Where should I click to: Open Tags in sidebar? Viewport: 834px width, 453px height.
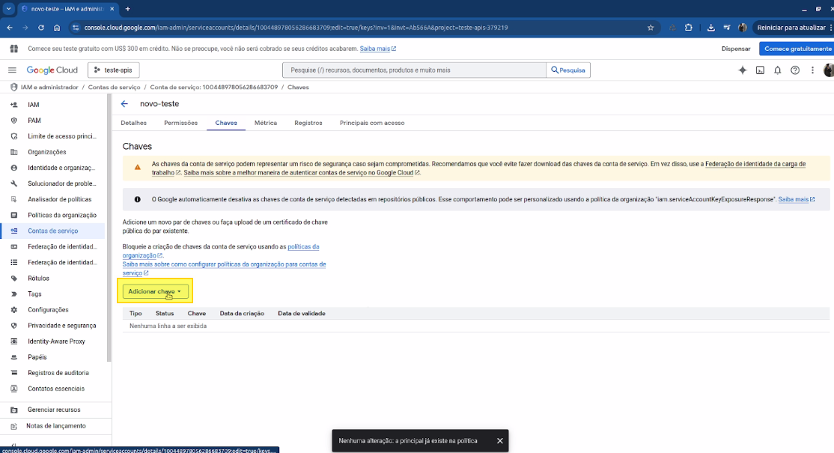[34, 294]
